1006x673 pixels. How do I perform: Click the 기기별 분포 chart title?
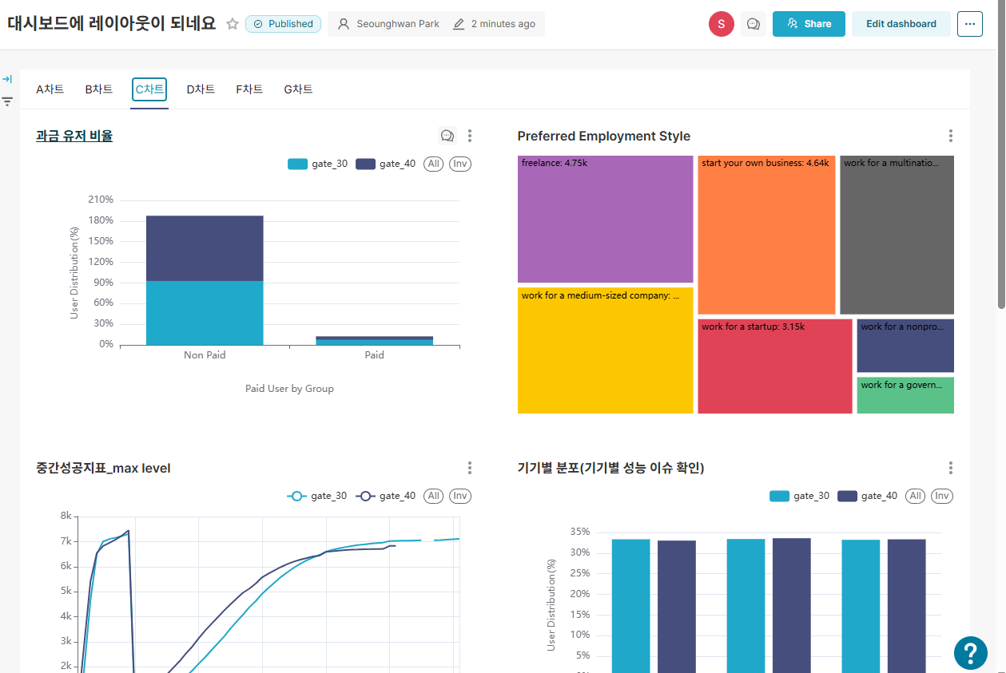coord(610,468)
